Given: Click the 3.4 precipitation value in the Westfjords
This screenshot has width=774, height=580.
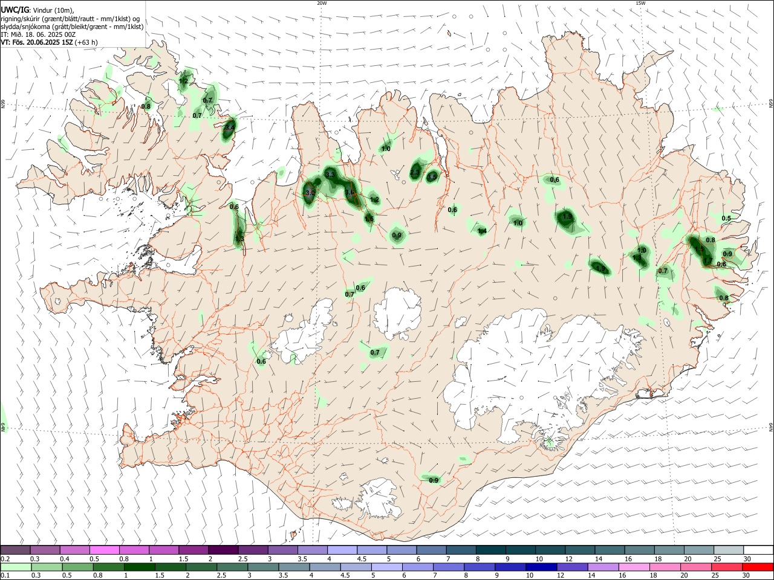Looking at the screenshot, I should click(x=229, y=127).
